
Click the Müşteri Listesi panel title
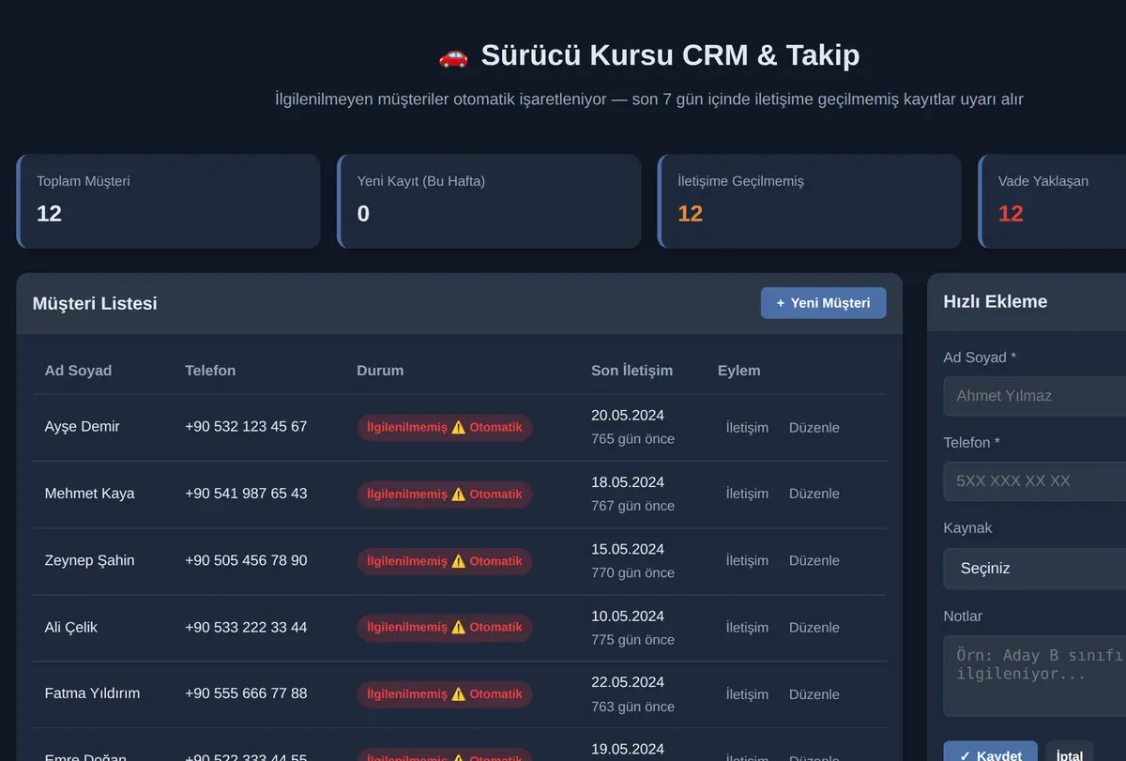click(95, 303)
